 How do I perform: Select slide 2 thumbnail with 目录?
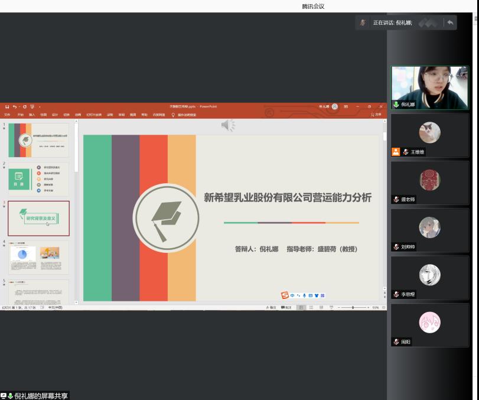coord(38,179)
